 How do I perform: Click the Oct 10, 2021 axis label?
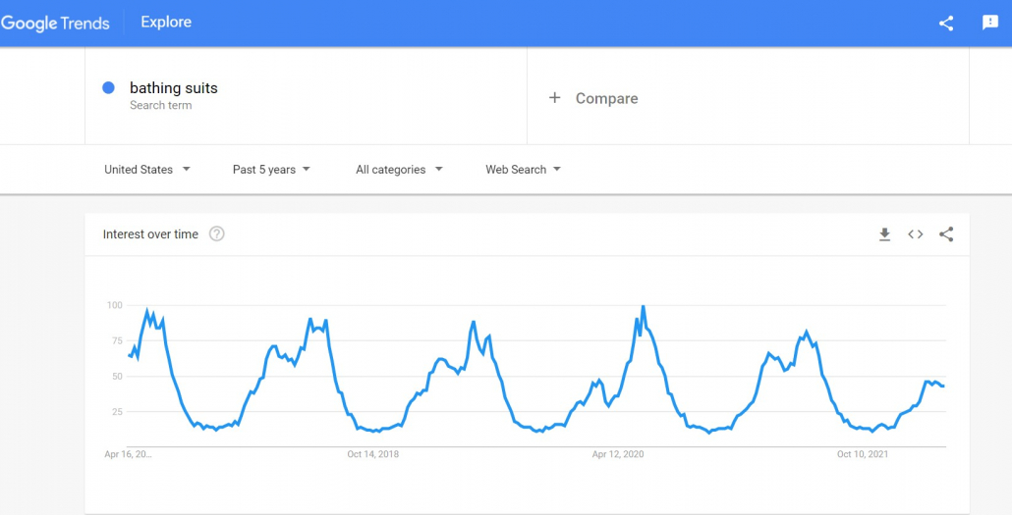863,454
